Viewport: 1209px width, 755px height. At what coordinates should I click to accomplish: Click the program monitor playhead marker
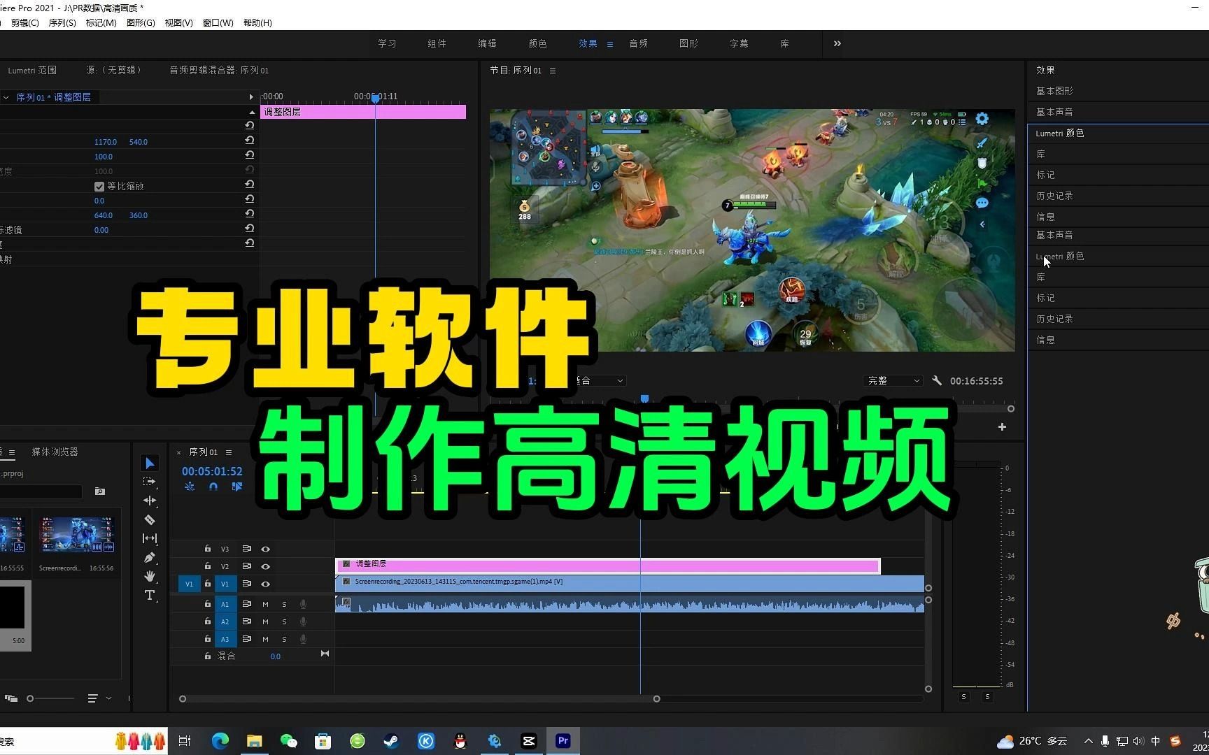tap(644, 398)
